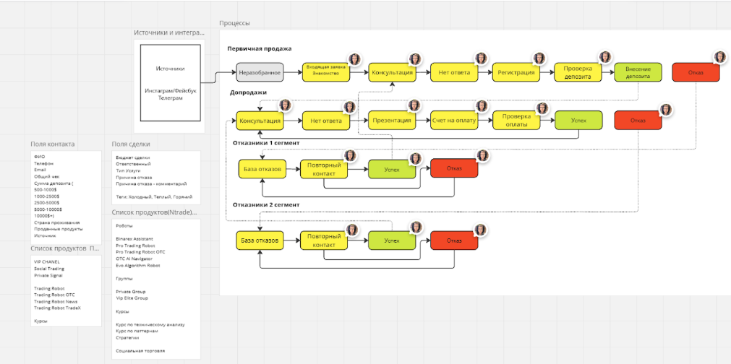Click the Процессы frame title
Screen dimensions: 731x364
coord(234,23)
